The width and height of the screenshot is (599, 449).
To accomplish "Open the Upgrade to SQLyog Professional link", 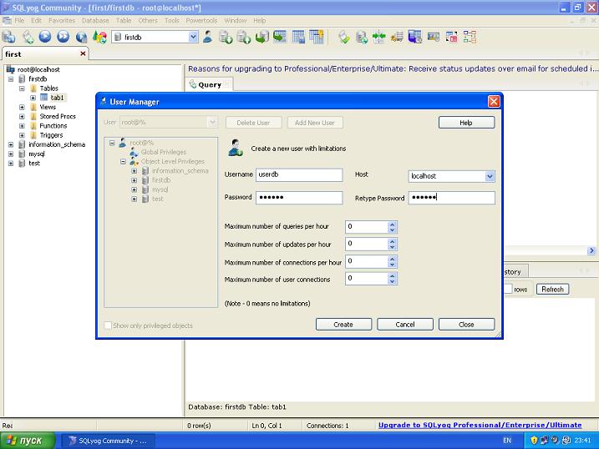I will point(480,425).
